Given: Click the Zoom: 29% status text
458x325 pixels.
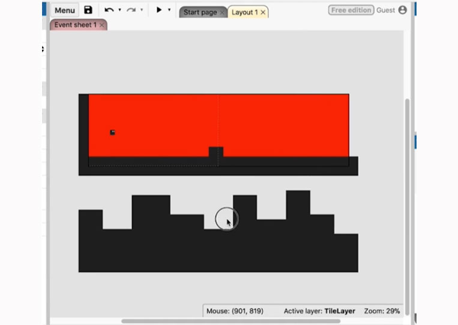Looking at the screenshot, I should (x=382, y=311).
